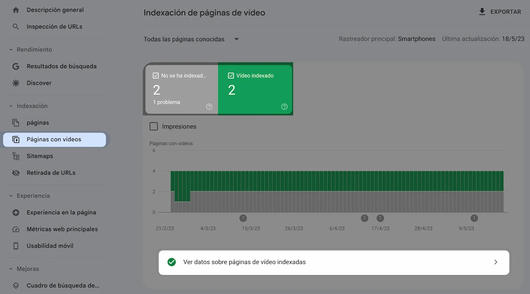Click the Sitemaps tree icon
Viewport: 530px width, 294px height.
coord(16,156)
